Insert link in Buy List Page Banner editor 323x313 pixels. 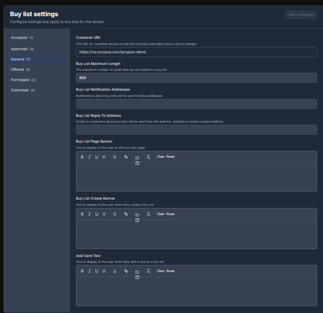point(126,157)
